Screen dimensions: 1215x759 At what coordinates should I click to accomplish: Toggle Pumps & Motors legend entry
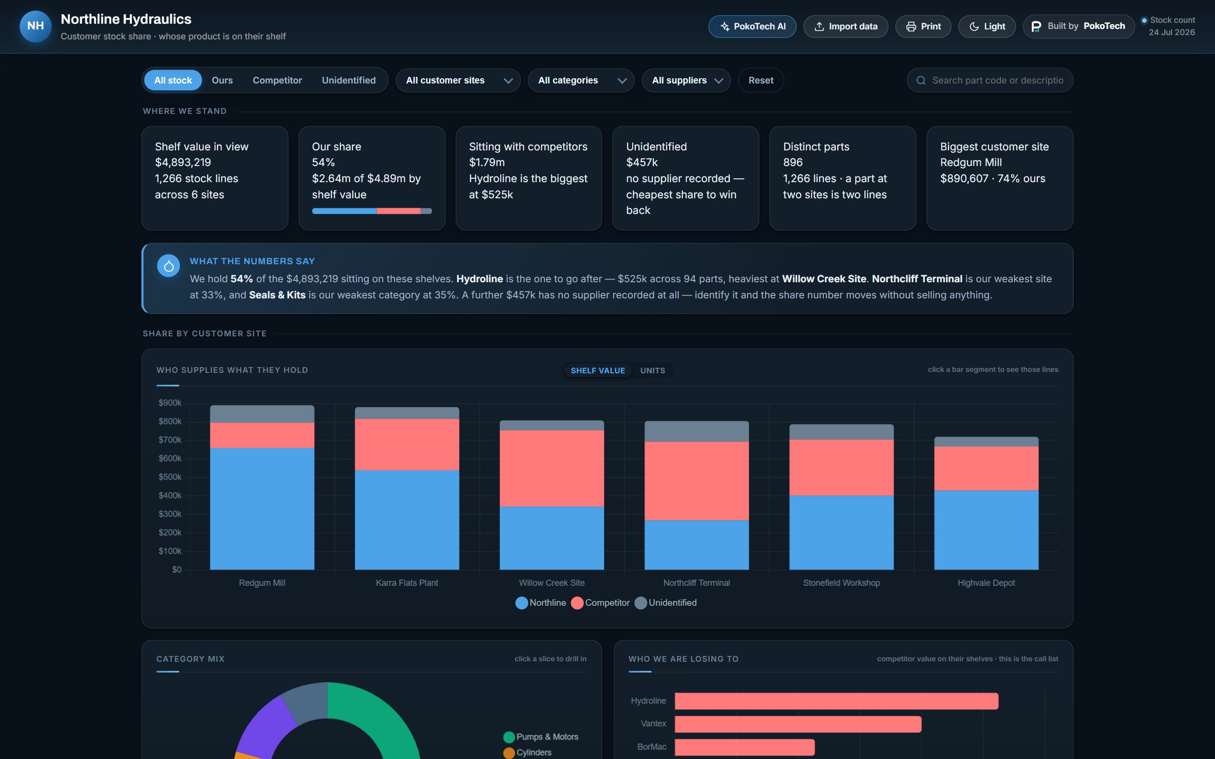click(x=541, y=737)
